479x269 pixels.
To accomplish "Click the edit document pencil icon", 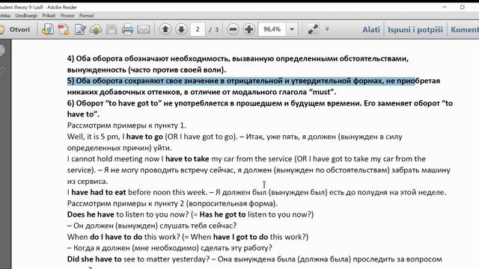I will pos(80,30).
